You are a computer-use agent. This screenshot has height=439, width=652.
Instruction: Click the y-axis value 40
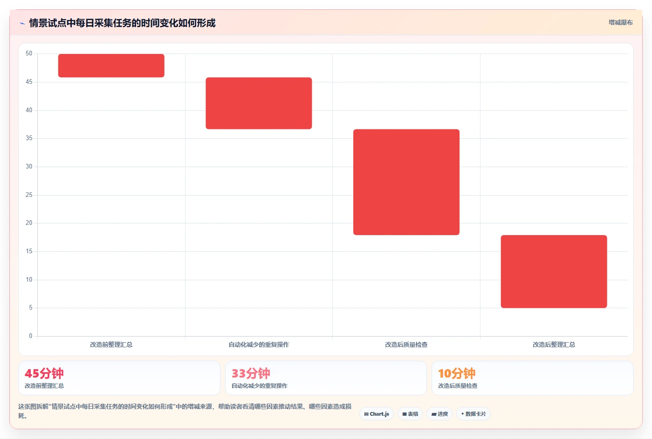point(29,110)
